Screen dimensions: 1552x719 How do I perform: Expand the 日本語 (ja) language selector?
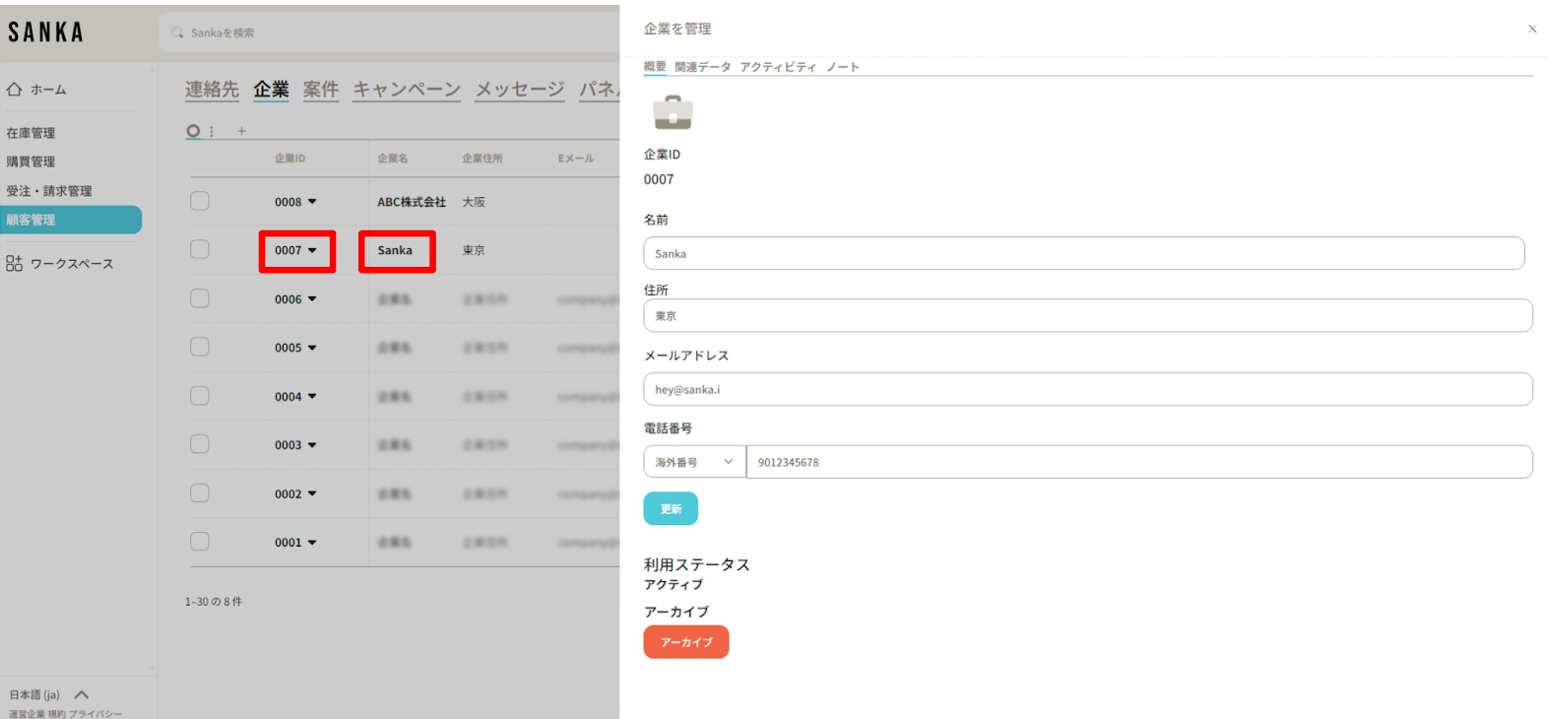[x=81, y=694]
